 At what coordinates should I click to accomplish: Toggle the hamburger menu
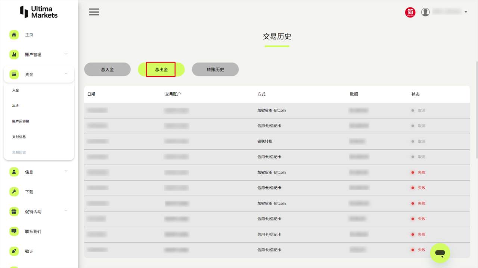(94, 12)
